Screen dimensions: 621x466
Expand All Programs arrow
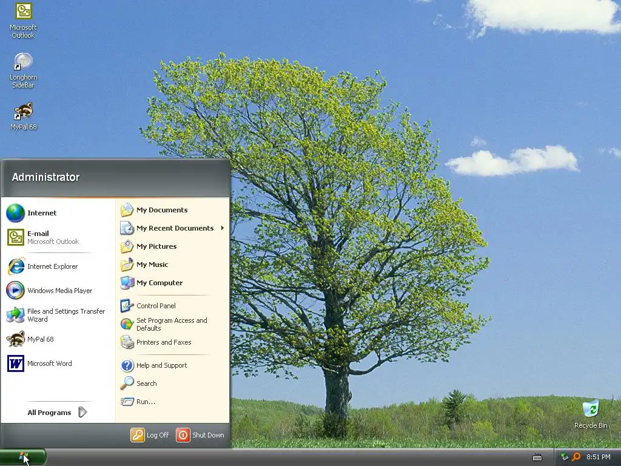(82, 412)
